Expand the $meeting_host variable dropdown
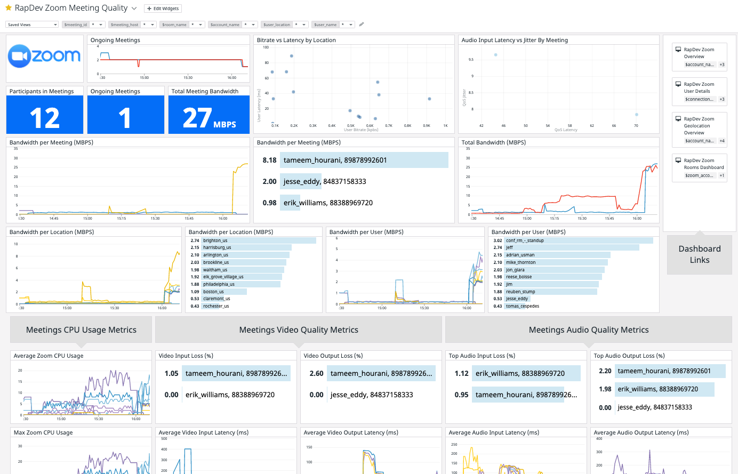This screenshot has height=474, width=738. [x=149, y=25]
